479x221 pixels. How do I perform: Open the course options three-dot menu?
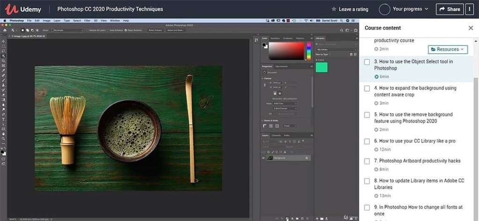(470, 9)
